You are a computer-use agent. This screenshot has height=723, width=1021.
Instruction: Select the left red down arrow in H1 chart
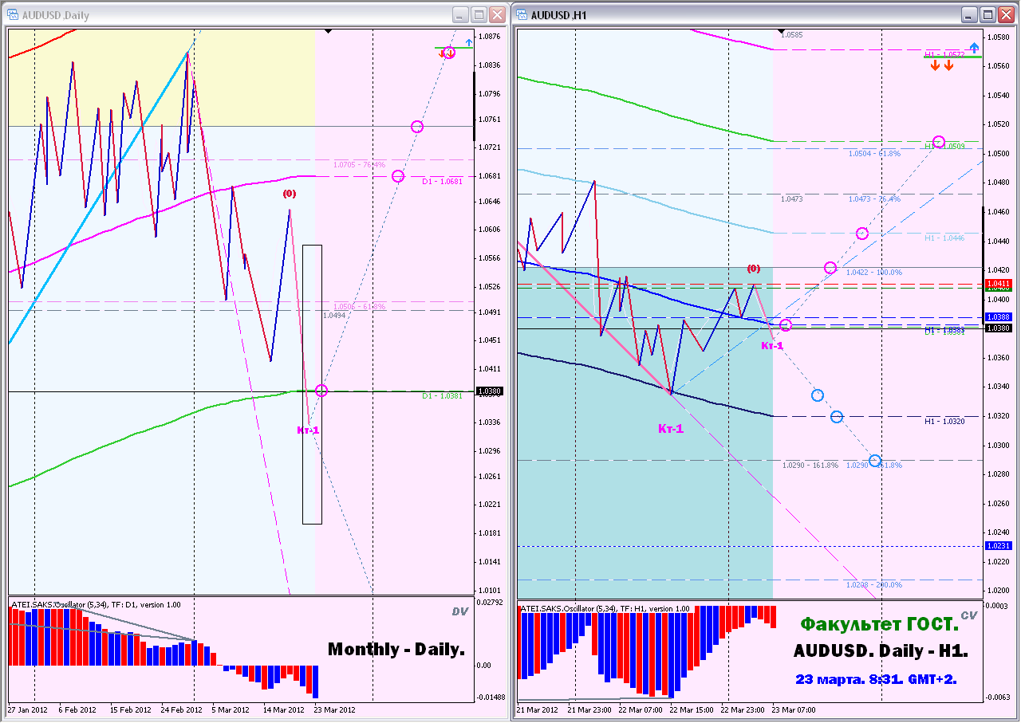point(935,65)
